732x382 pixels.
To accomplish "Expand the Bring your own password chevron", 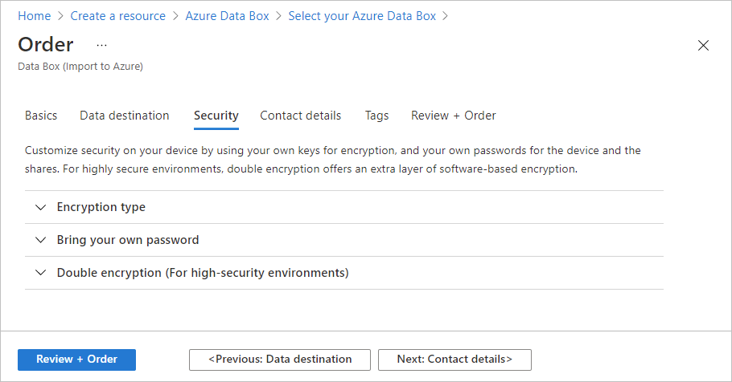I will pyautogui.click(x=41, y=240).
